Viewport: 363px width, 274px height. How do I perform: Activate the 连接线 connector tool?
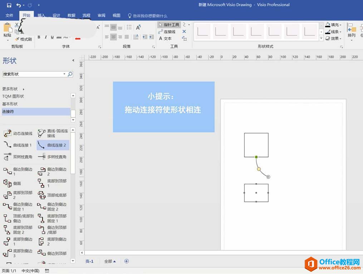coord(167,32)
